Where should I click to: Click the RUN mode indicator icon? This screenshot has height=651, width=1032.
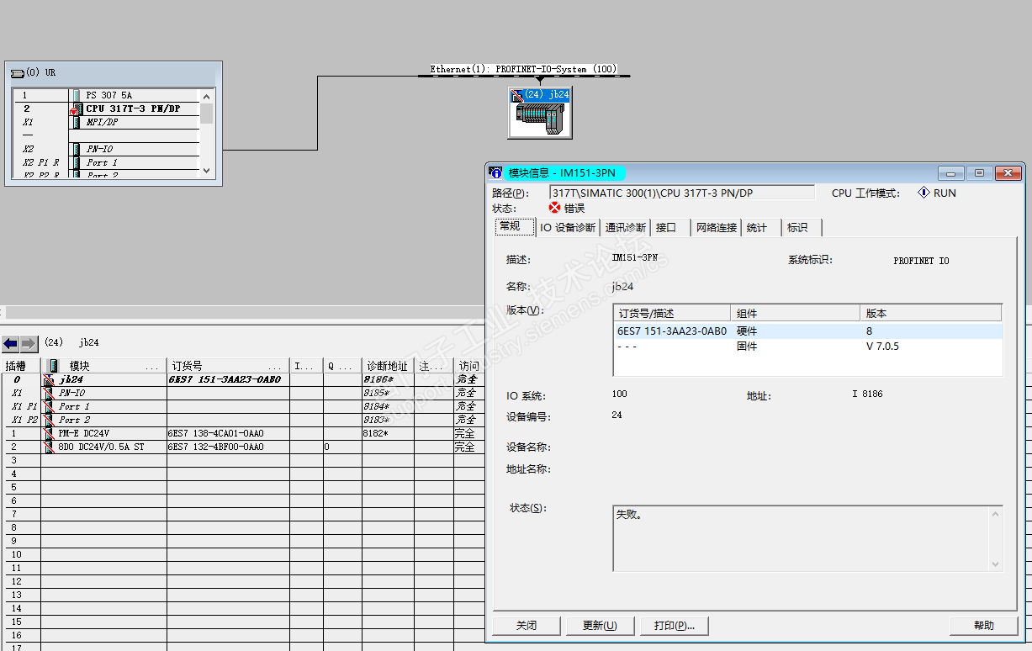(x=924, y=193)
